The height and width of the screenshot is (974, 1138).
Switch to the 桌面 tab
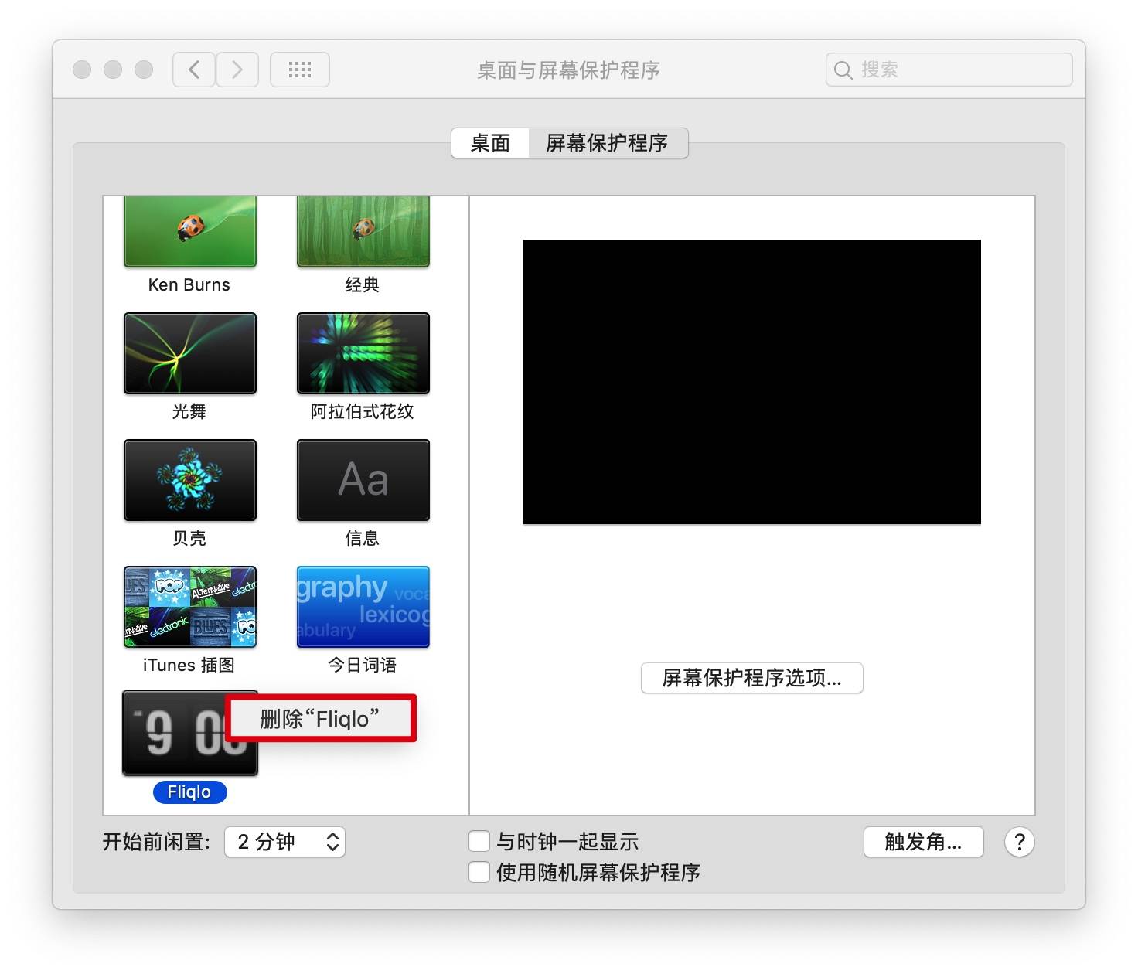pos(490,143)
